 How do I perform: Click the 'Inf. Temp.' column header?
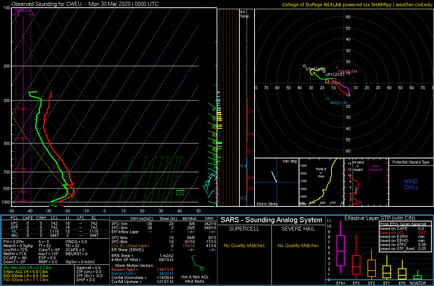point(245,14)
